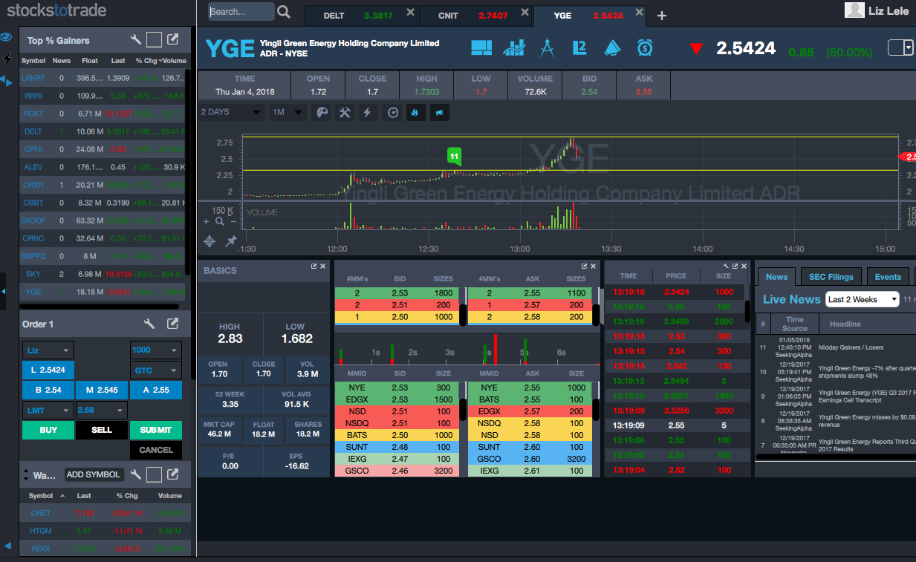
Task: Click the symbol search input field
Action: click(x=241, y=12)
